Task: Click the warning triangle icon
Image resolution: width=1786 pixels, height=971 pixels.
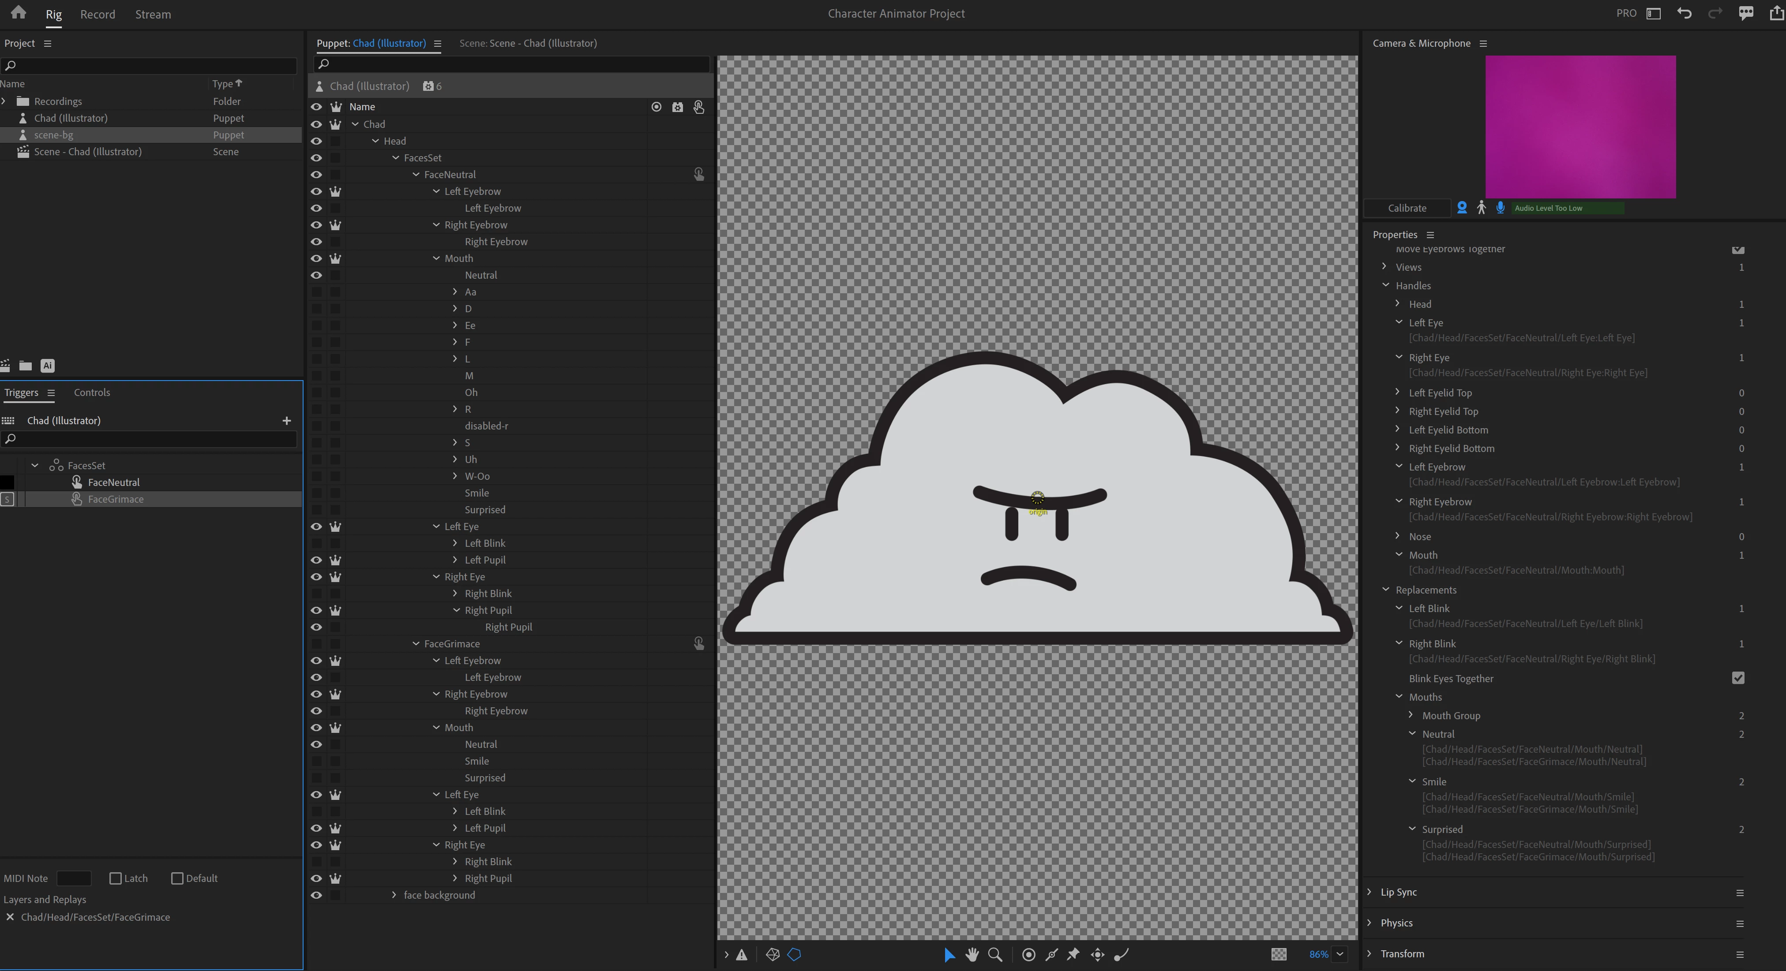Action: coord(741,954)
